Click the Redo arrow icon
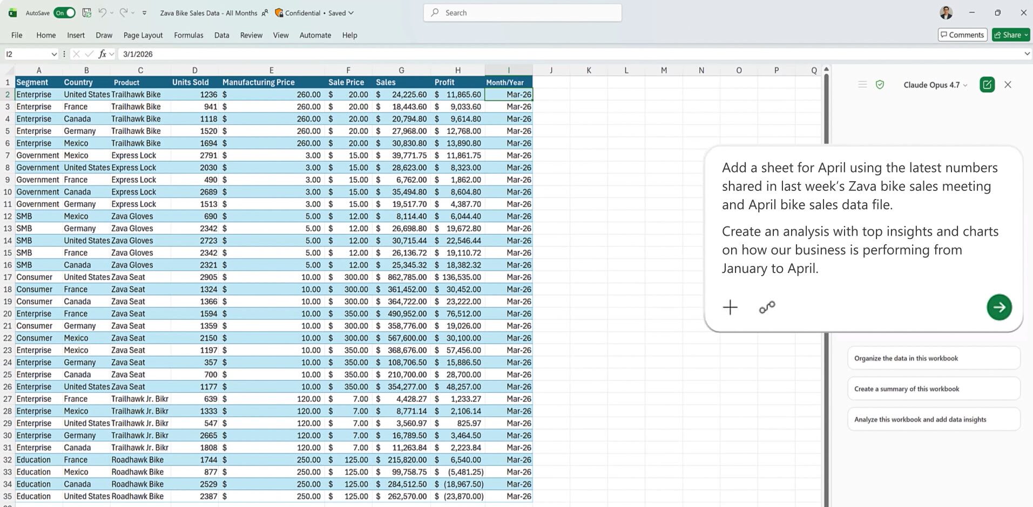 [x=124, y=12]
